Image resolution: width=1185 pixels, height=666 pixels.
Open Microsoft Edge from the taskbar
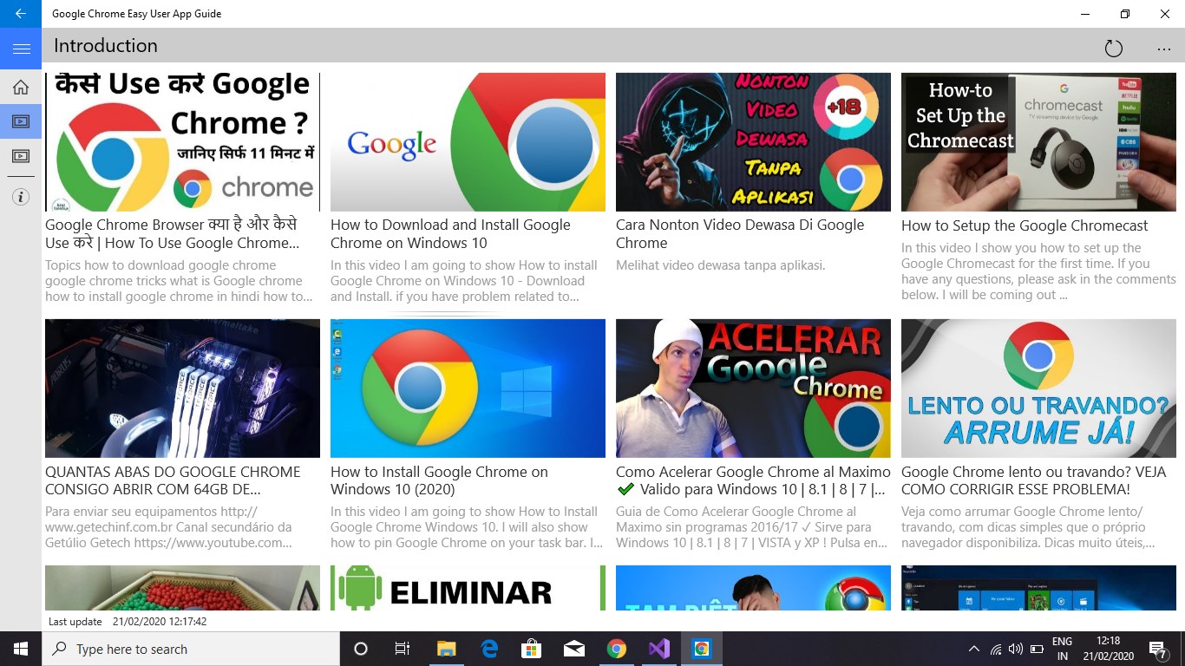(x=489, y=649)
